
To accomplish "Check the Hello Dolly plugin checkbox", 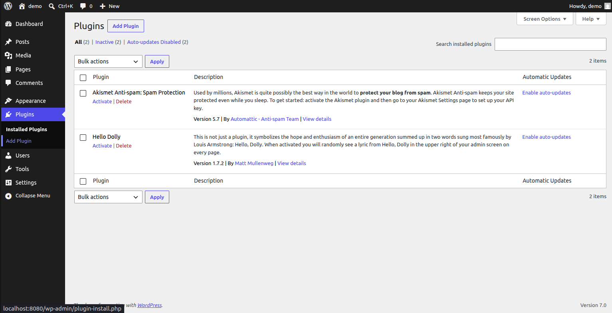I will click(83, 138).
